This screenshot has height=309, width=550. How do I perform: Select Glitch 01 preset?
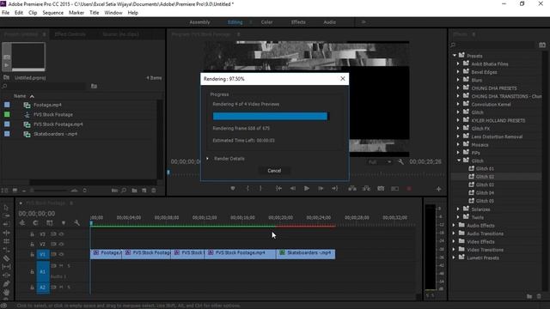tap(485, 168)
